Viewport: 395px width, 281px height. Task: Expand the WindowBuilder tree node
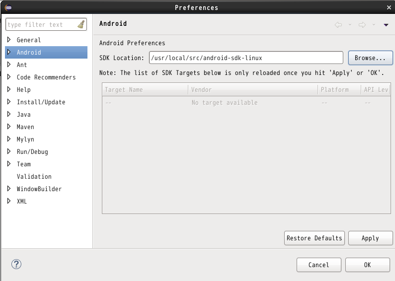click(9, 188)
